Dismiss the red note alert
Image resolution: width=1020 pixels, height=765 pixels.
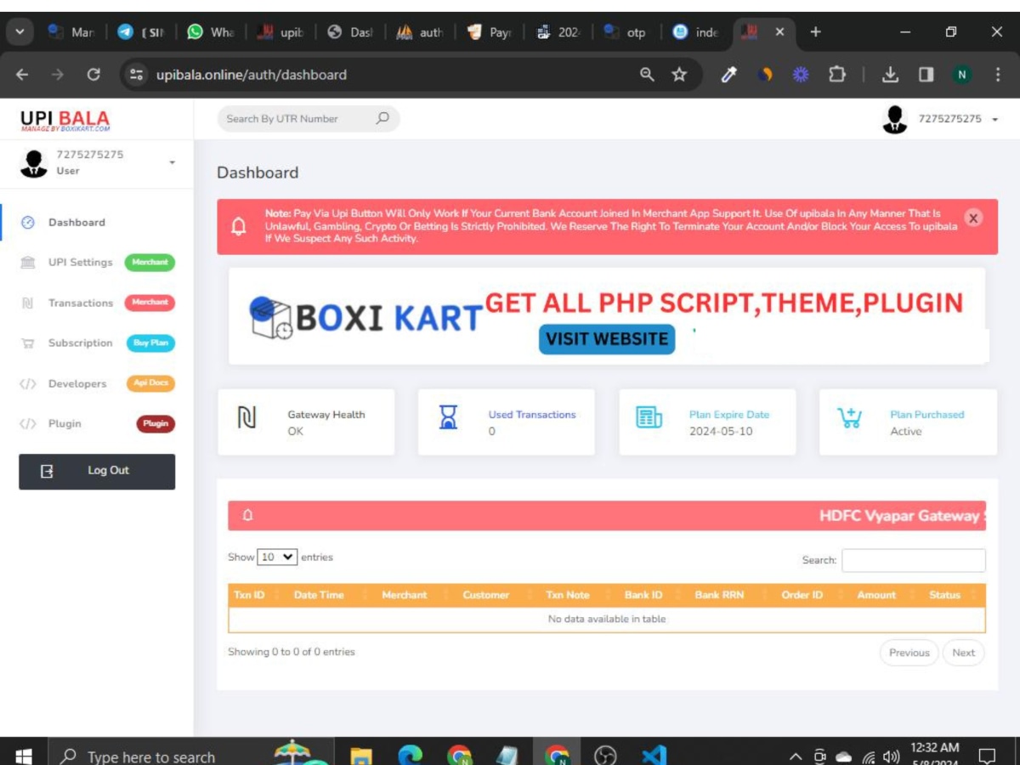pyautogui.click(x=974, y=218)
